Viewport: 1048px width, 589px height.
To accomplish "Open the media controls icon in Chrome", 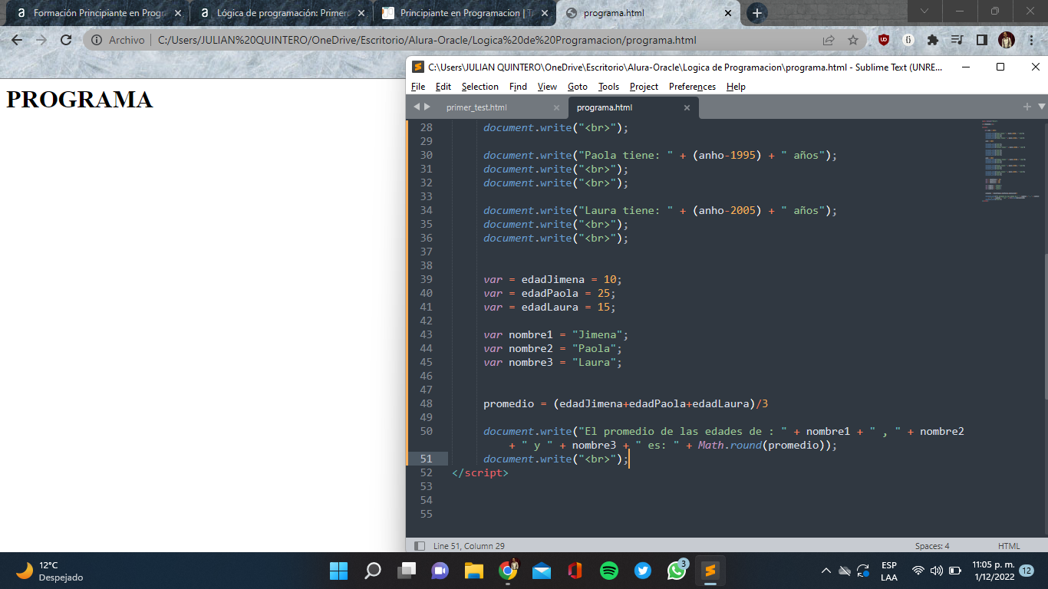I will [957, 40].
